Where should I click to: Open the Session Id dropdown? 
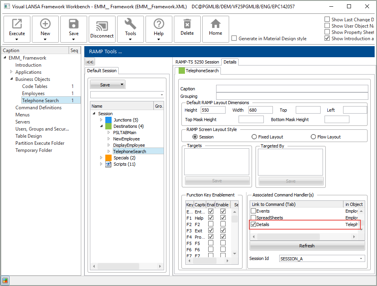[x=361, y=259]
